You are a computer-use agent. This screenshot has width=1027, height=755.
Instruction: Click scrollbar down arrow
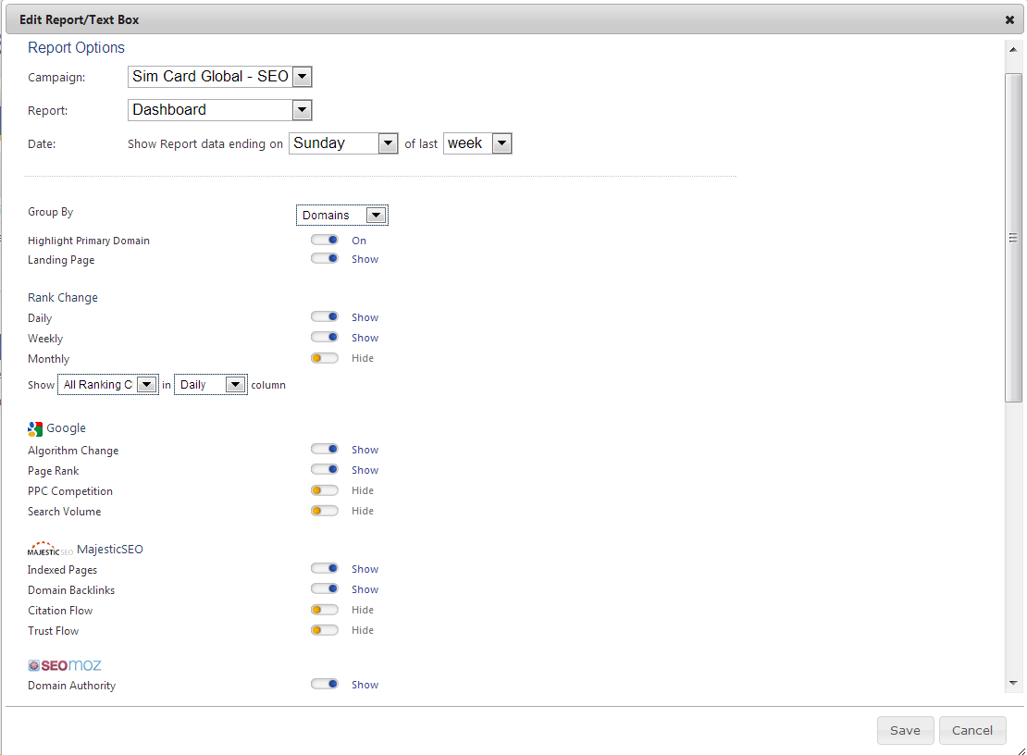(x=1014, y=683)
